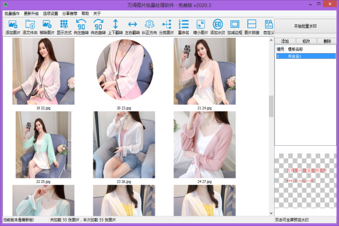The height and width of the screenshot is (226, 339).
Task: Click the 添加图片 (add image) icon
Action: [13, 25]
